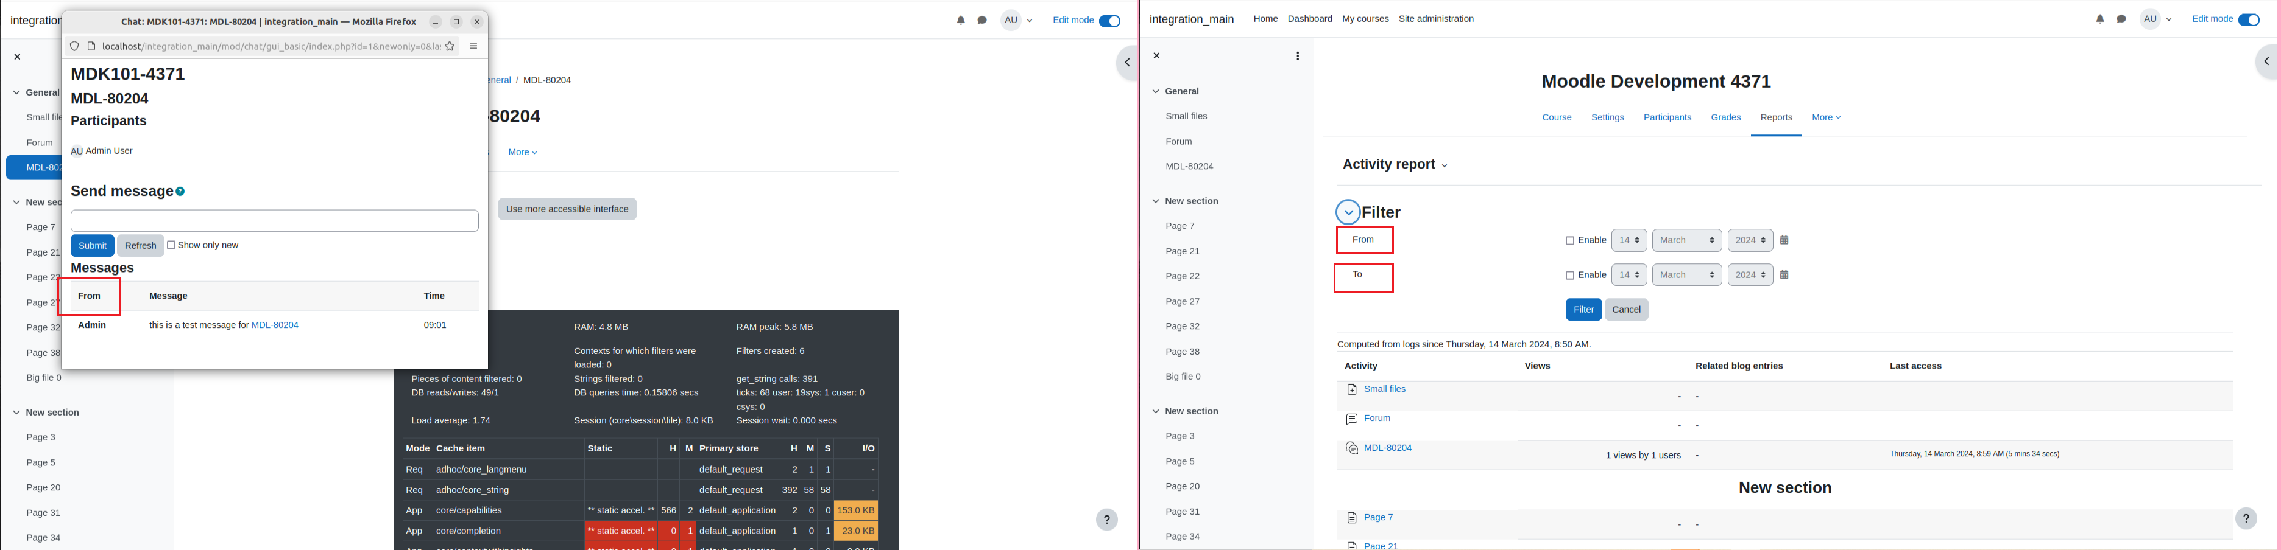Click MDL-80204 chat icon in report
The image size is (2281, 550).
point(1351,448)
